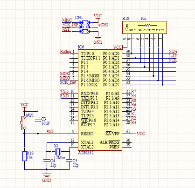
Task: Click the SCK net label next to pin 37
Action: coord(173,60)
